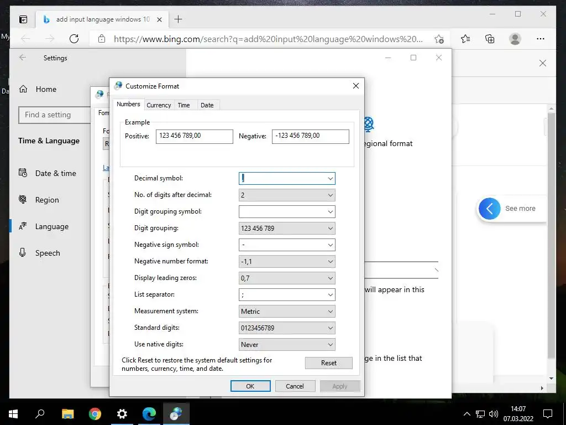Click the Negative example field

(311, 136)
